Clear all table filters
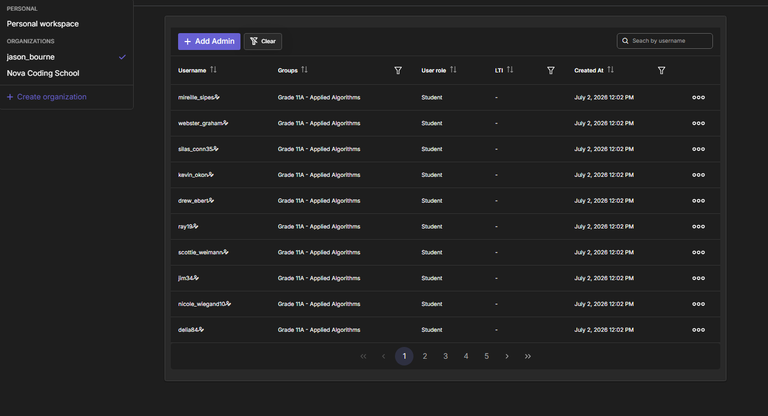 (x=263, y=42)
